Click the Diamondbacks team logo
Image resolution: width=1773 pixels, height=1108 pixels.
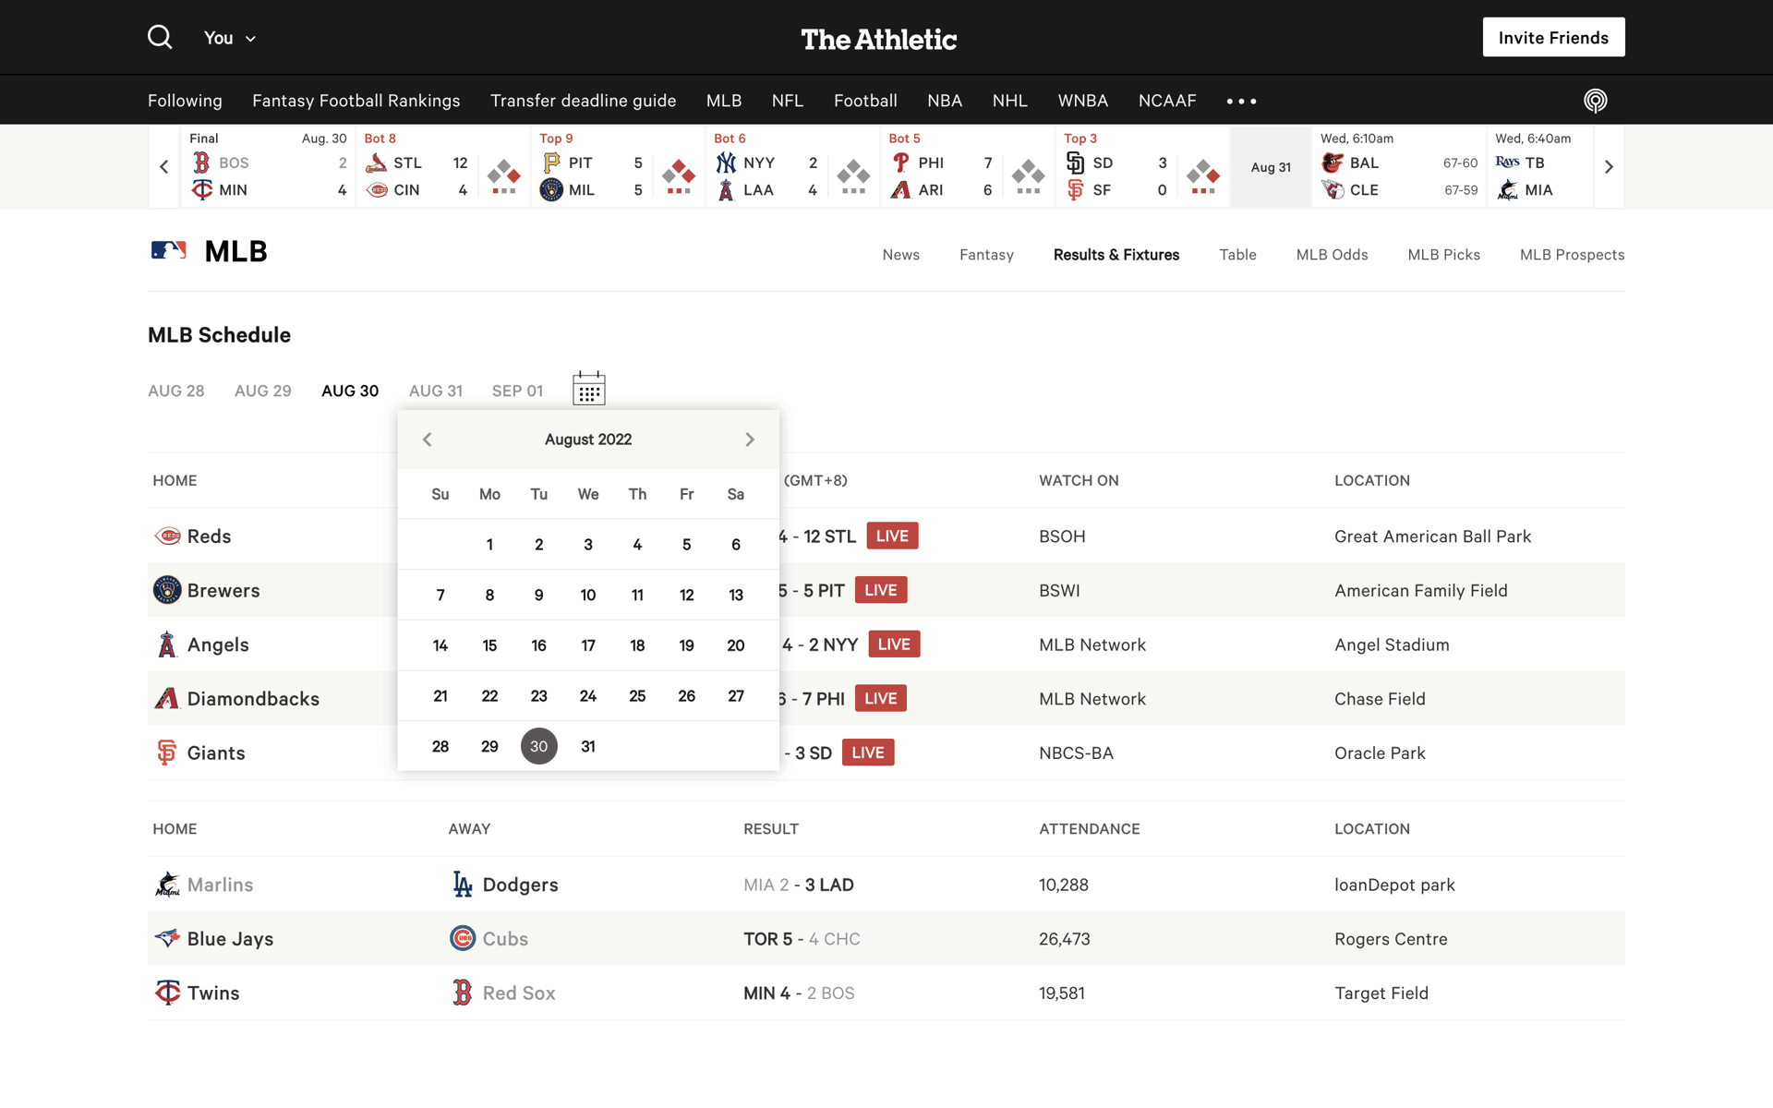[167, 699]
